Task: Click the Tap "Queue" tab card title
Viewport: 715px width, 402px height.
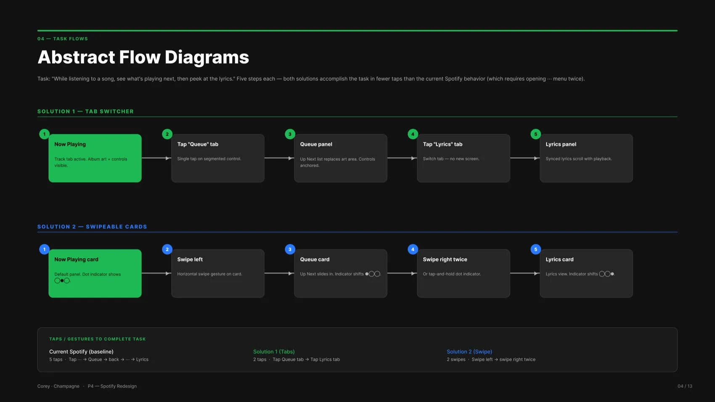Action: [x=198, y=144]
